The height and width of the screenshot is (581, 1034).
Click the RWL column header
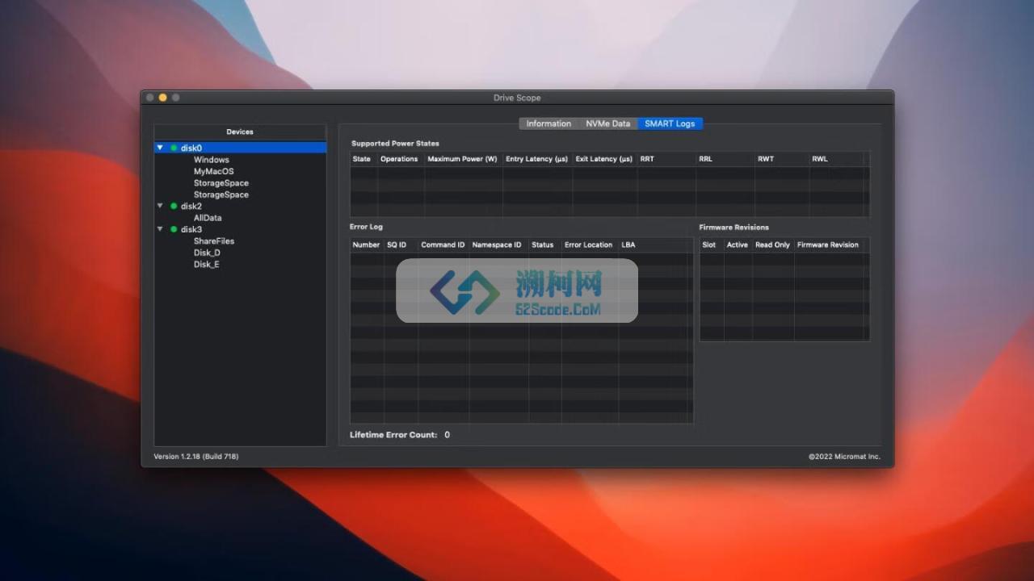pos(836,159)
